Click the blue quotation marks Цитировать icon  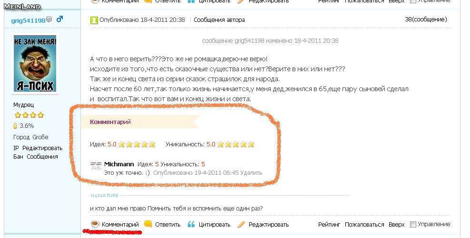191,224
